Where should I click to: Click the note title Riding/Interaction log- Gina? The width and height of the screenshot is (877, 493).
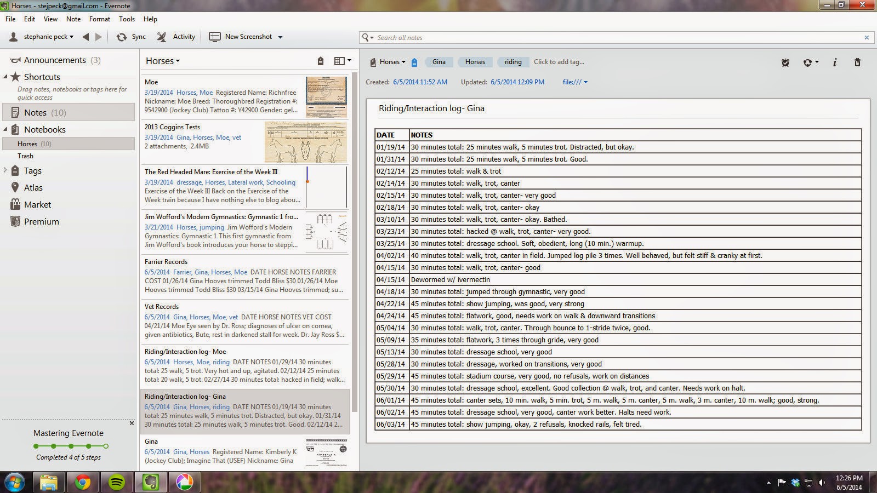pos(432,108)
